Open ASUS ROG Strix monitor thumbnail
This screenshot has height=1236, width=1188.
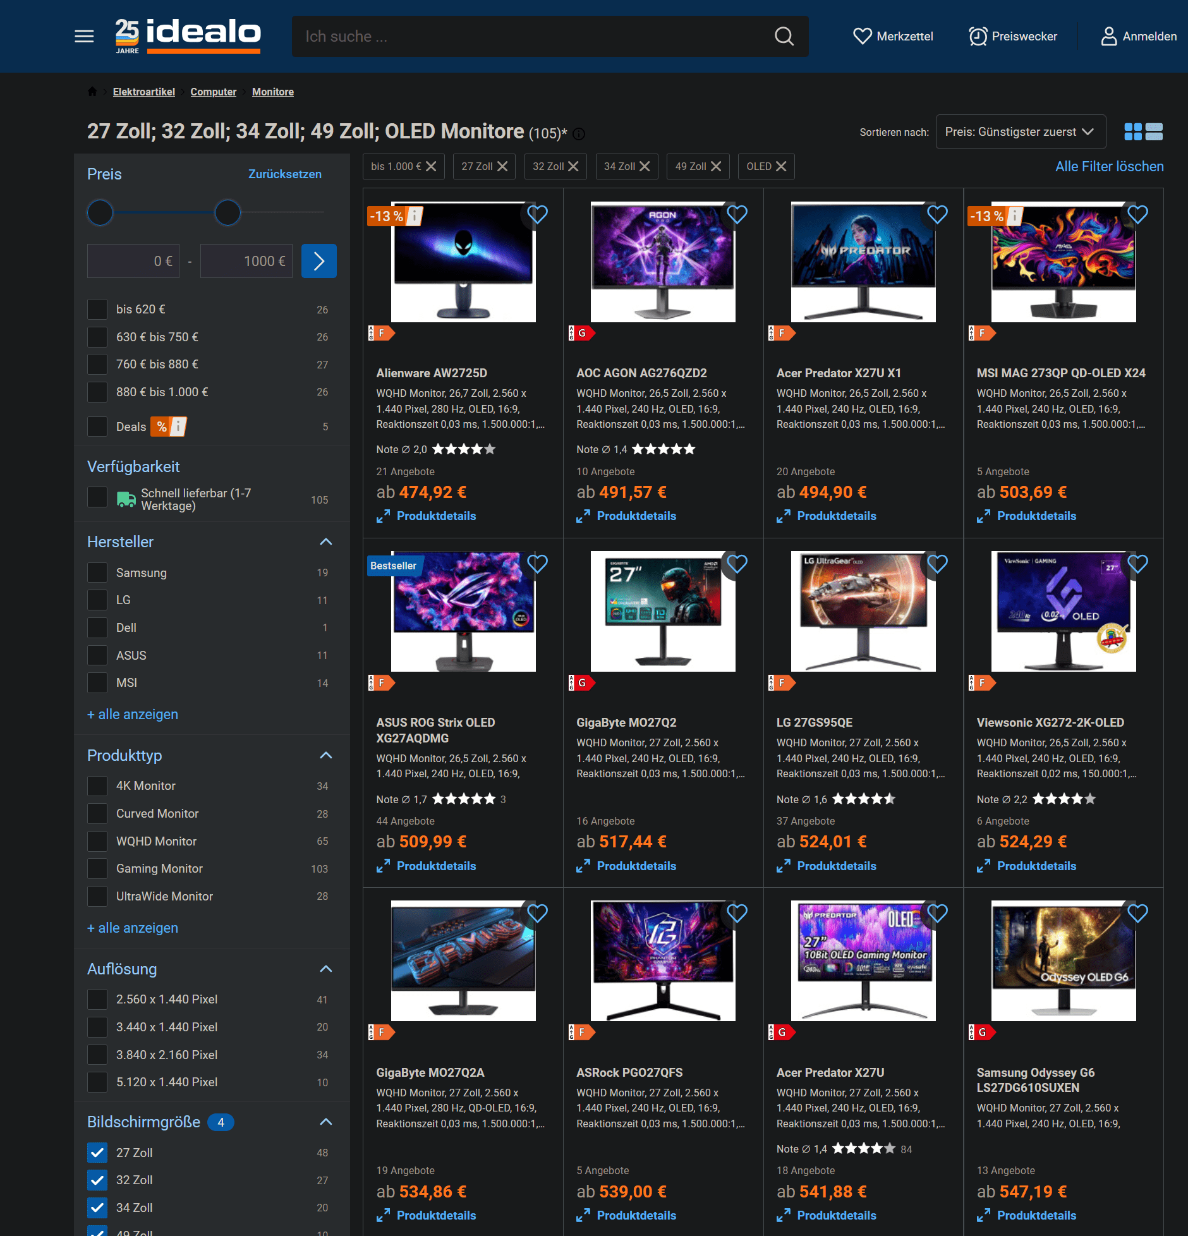463,611
